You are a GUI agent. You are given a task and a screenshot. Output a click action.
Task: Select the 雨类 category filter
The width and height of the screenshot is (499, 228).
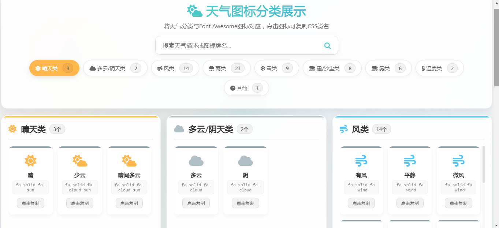(227, 68)
